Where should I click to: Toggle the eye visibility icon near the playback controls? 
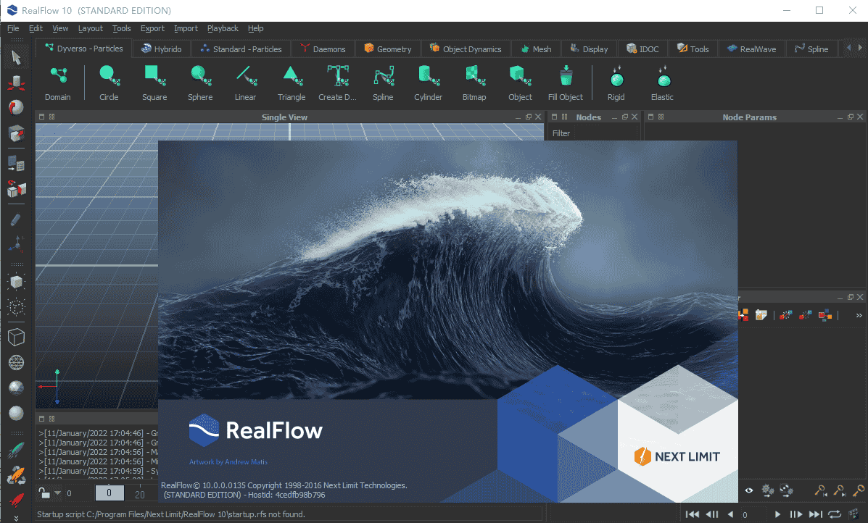coord(749,490)
